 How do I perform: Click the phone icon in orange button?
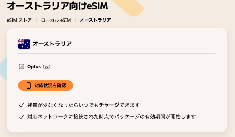pyautogui.click(x=29, y=85)
